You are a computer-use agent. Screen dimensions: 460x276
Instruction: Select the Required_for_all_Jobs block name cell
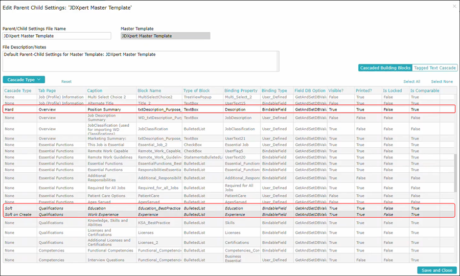click(x=158, y=188)
